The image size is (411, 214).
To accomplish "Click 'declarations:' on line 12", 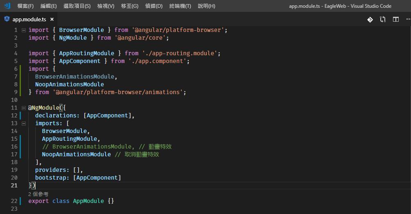I will (x=57, y=115).
